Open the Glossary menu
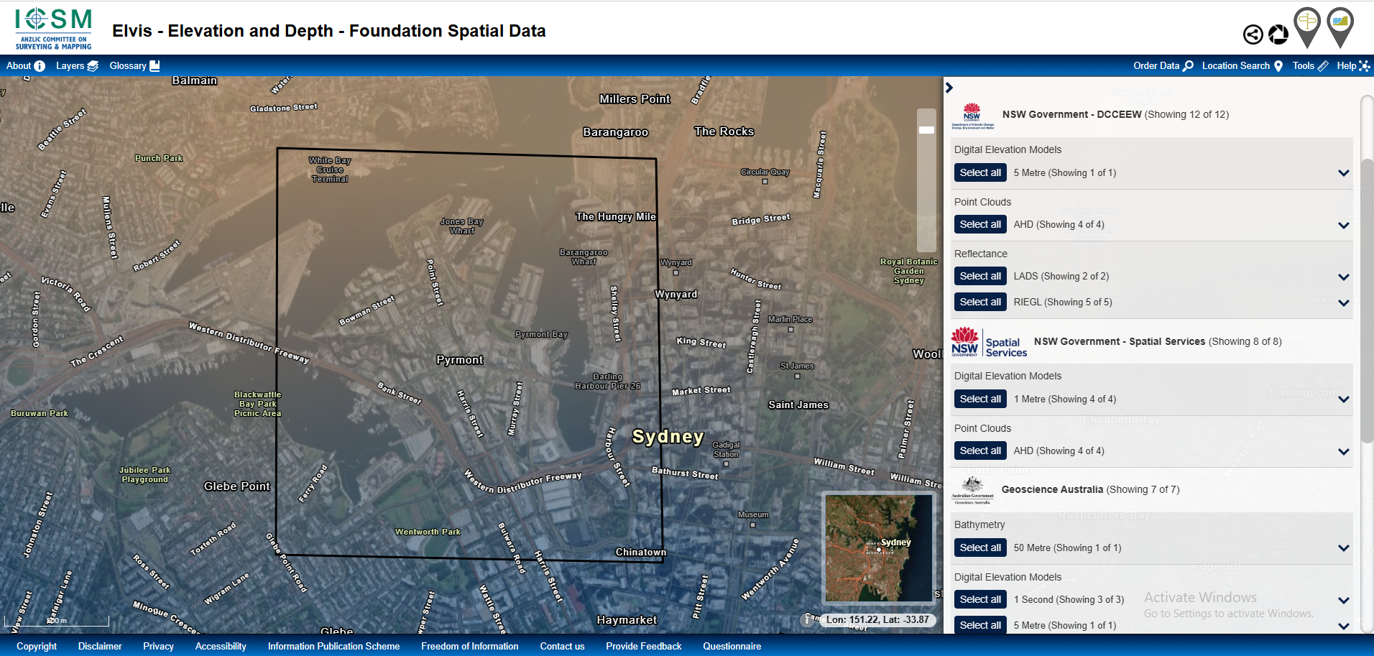Screen dimensions: 1374x656 [134, 65]
